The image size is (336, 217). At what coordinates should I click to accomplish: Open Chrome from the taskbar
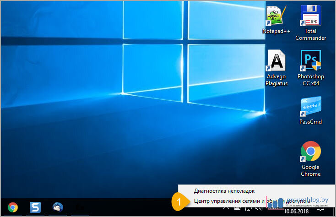pyautogui.click(x=13, y=207)
